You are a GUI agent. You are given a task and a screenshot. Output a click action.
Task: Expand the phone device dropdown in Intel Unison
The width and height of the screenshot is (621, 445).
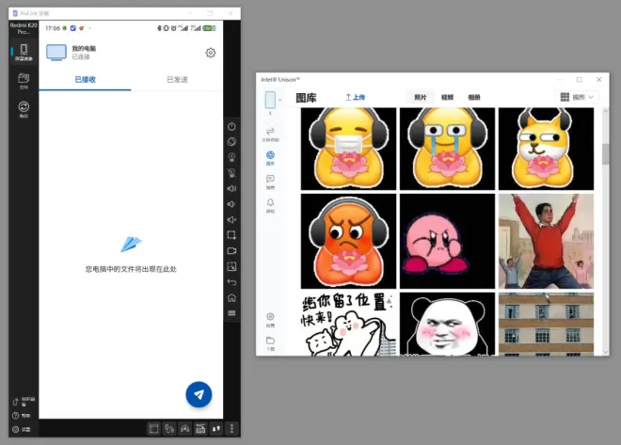click(x=280, y=100)
